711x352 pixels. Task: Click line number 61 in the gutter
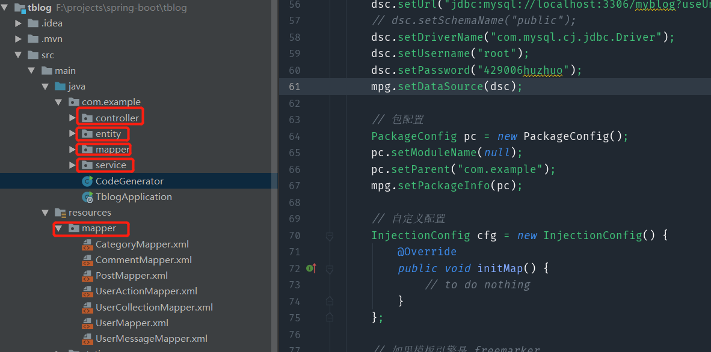point(295,86)
